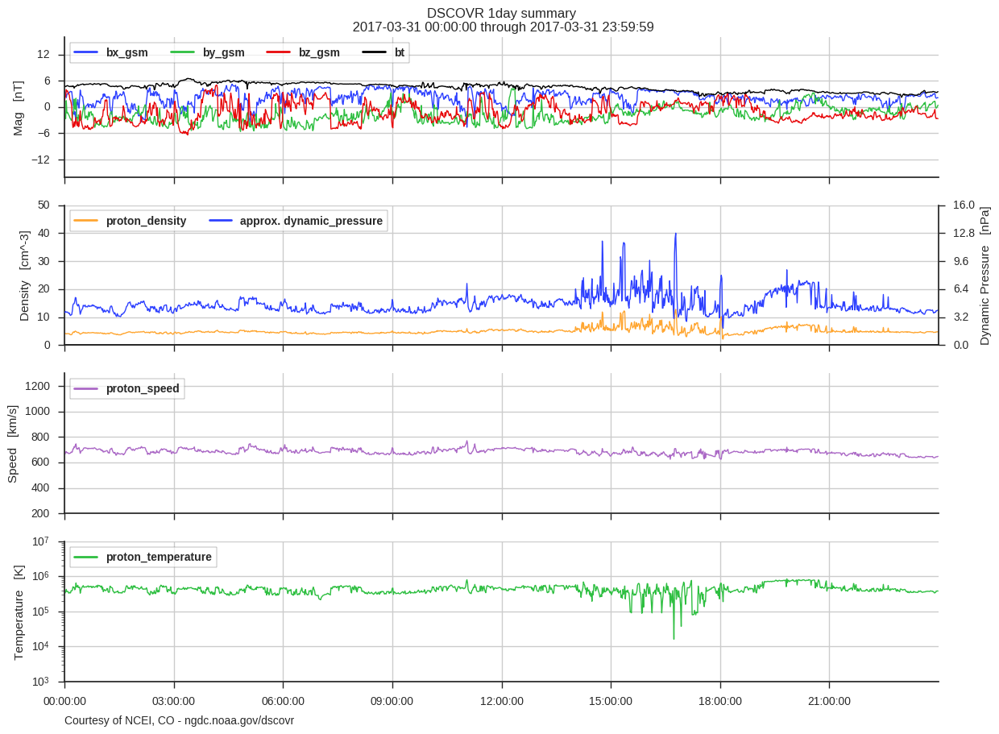Click the 10^3 tick on Temperature axis
Image resolution: width=999 pixels, height=734 pixels.
pyautogui.click(x=41, y=681)
